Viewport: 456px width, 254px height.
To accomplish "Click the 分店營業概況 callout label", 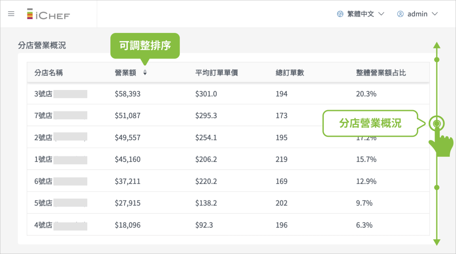I will tap(370, 123).
